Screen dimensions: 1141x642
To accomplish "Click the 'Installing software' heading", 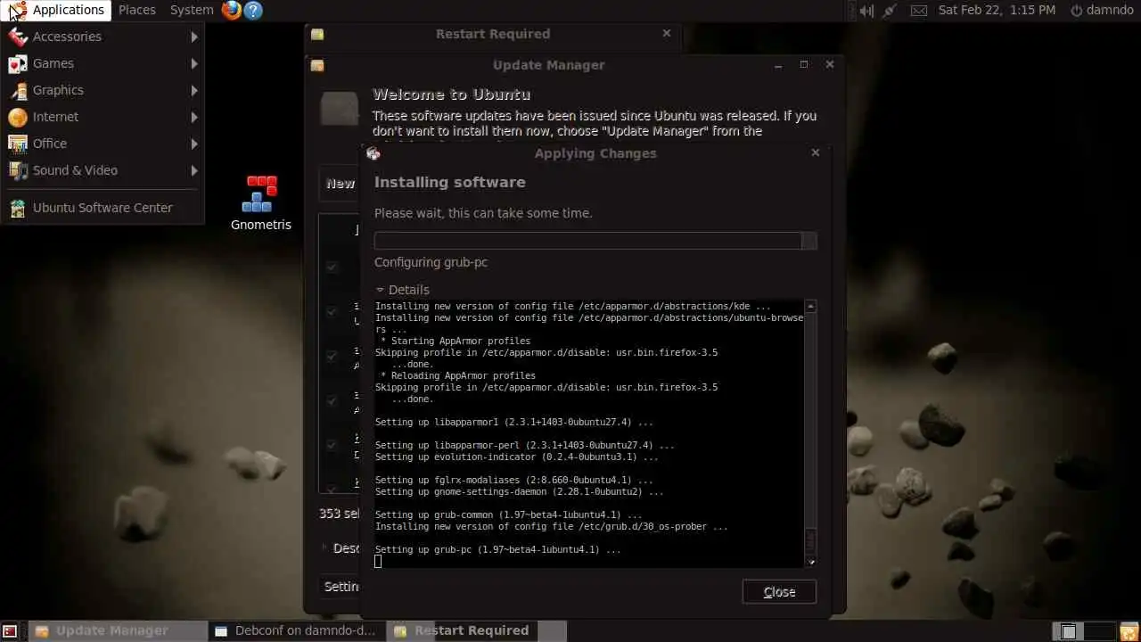I will click(449, 182).
